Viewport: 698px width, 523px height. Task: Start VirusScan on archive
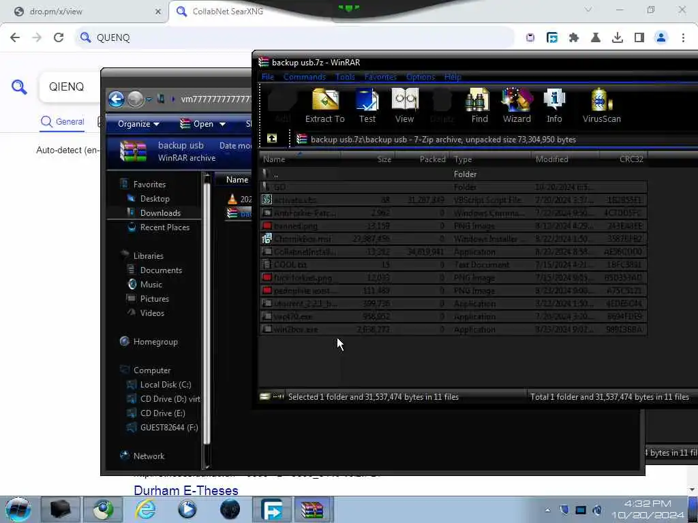click(x=601, y=106)
